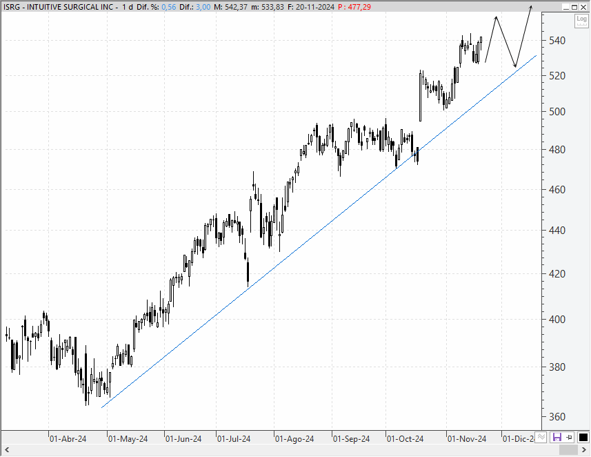Click the 01-May-24 date label
The width and height of the screenshot is (591, 457).
(x=128, y=439)
